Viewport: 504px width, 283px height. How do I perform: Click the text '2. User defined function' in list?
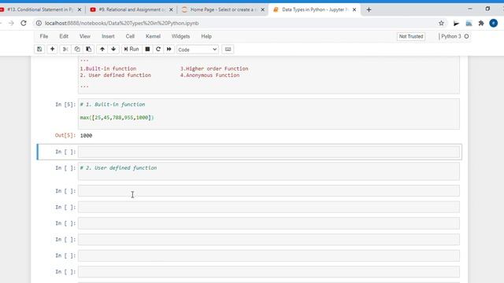[x=116, y=75]
